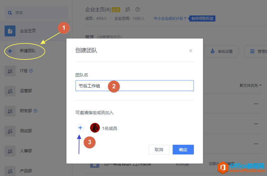The width and height of the screenshot is (267, 176).
Task: Open the 财务部 team
Action: (26, 111)
